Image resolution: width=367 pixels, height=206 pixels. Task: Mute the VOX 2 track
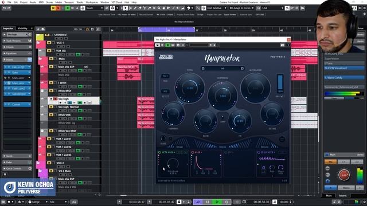(x=49, y=163)
